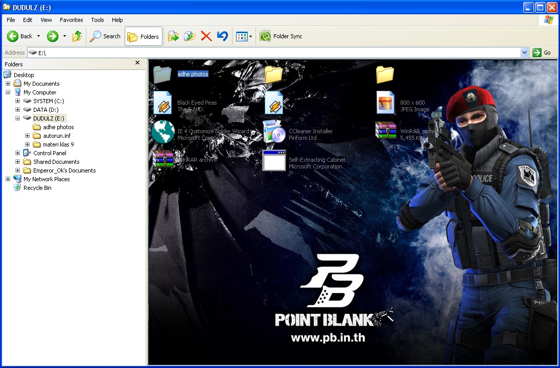Expand Emperor_Ok's Documents in the tree
Image resolution: width=560 pixels, height=368 pixels.
click(x=17, y=170)
